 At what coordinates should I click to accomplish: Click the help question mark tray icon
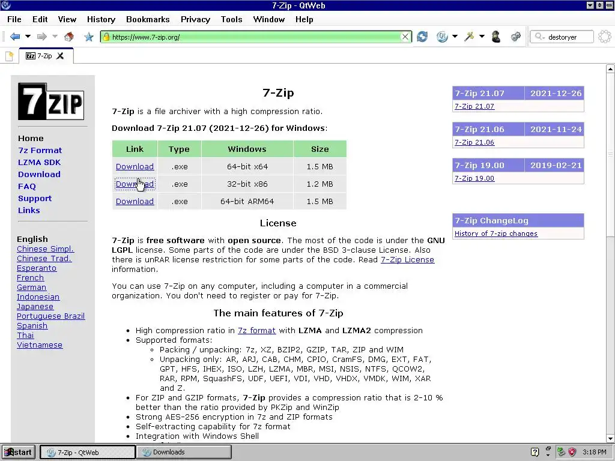point(535,452)
